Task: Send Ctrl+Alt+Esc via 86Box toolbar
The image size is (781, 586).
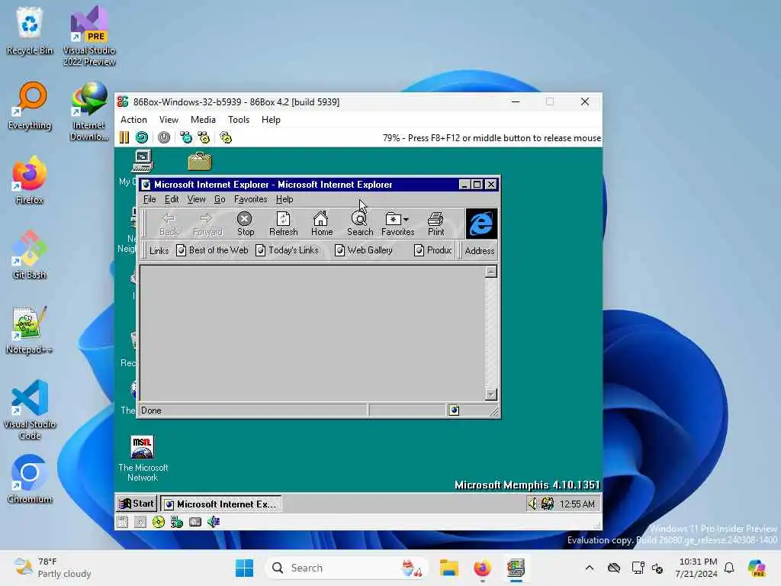Action: [204, 137]
